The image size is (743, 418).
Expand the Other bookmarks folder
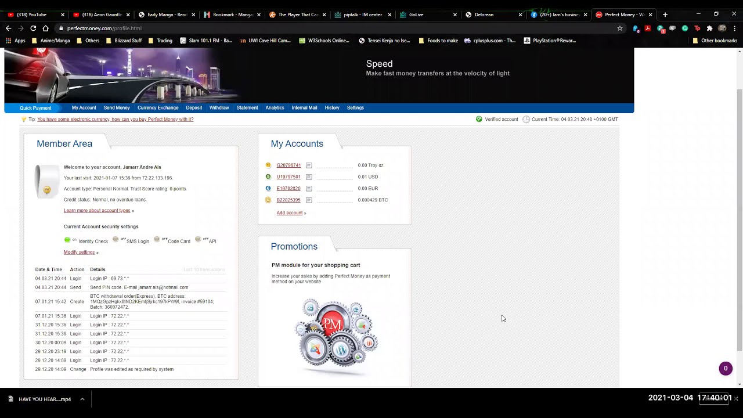715,41
